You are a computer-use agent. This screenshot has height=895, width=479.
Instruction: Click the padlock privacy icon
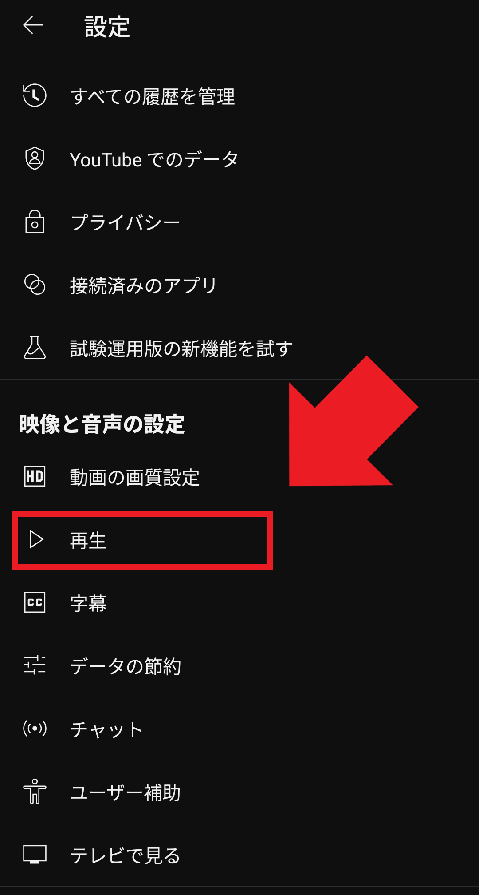point(35,222)
